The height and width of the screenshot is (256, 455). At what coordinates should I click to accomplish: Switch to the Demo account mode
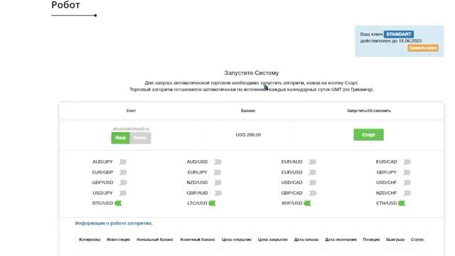click(140, 138)
